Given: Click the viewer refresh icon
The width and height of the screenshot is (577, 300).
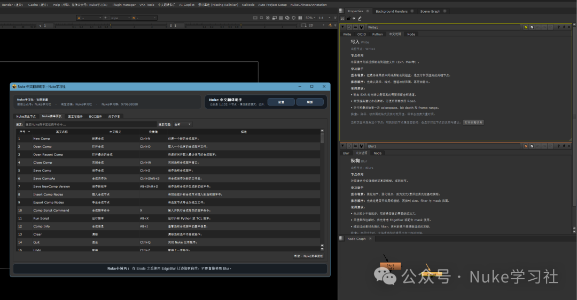Looking at the screenshot, I should (x=287, y=18).
